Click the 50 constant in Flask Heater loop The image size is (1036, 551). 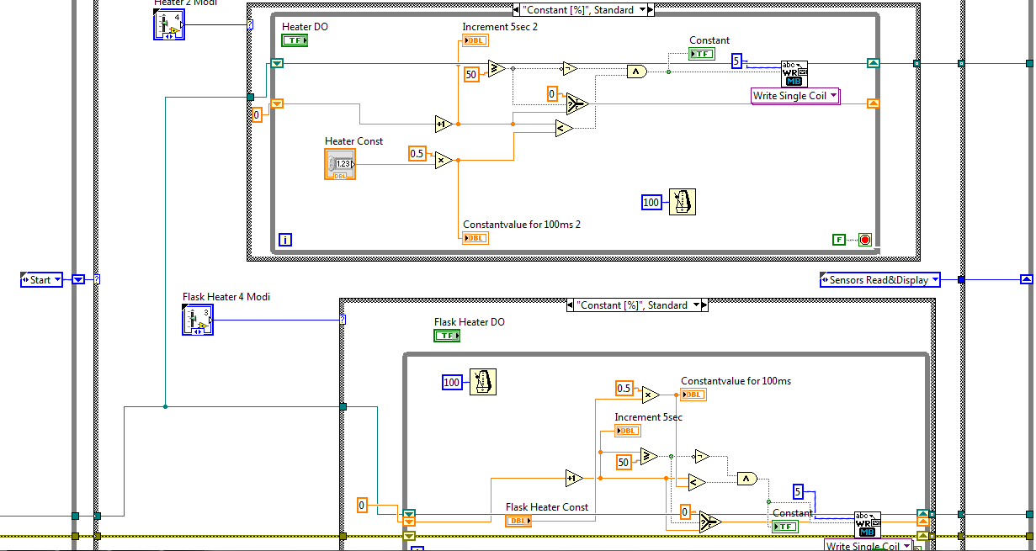click(624, 462)
